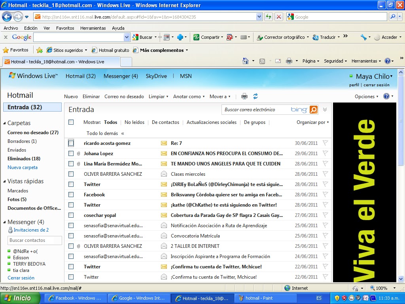This screenshot has height=304, width=405.
Task: Click the browser Back arrow button
Action: 7,17
